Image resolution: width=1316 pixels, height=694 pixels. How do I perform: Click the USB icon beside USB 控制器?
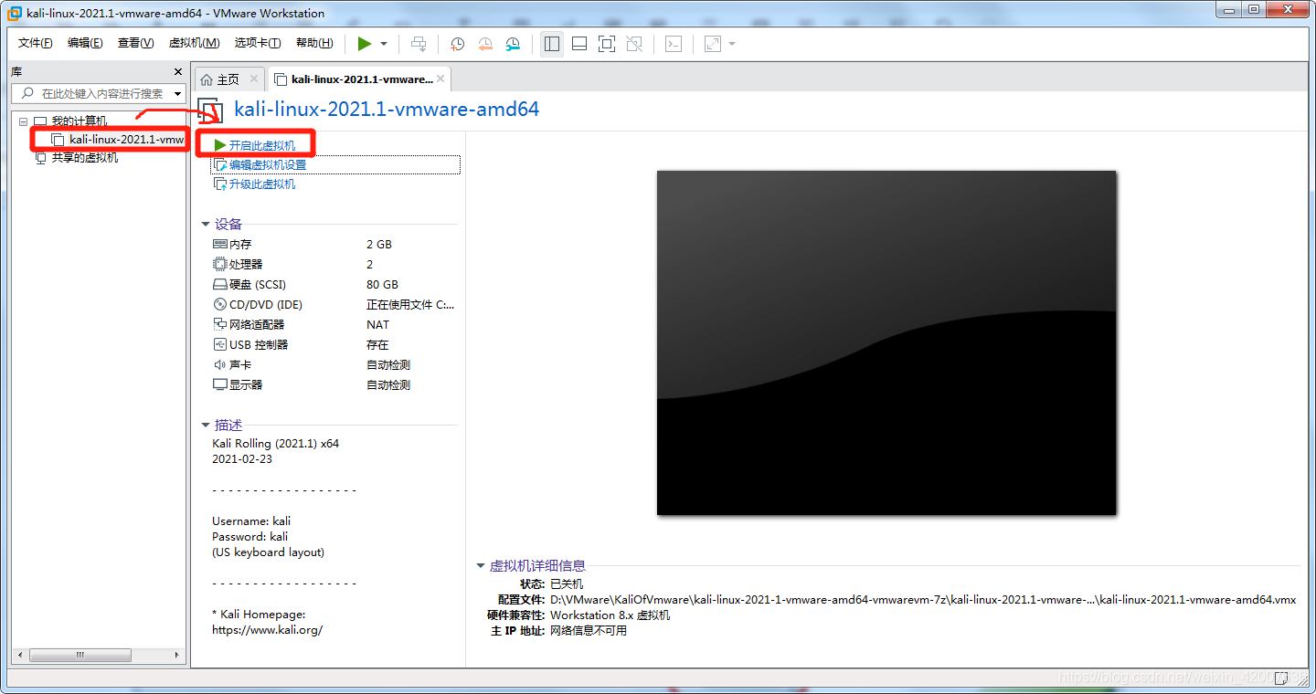[x=219, y=344]
